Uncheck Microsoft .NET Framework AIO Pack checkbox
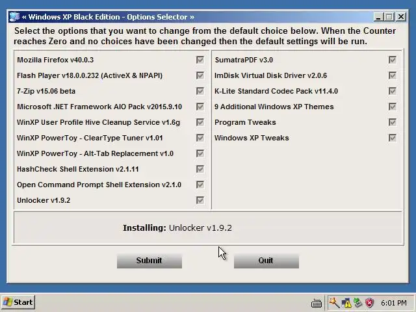 point(200,107)
